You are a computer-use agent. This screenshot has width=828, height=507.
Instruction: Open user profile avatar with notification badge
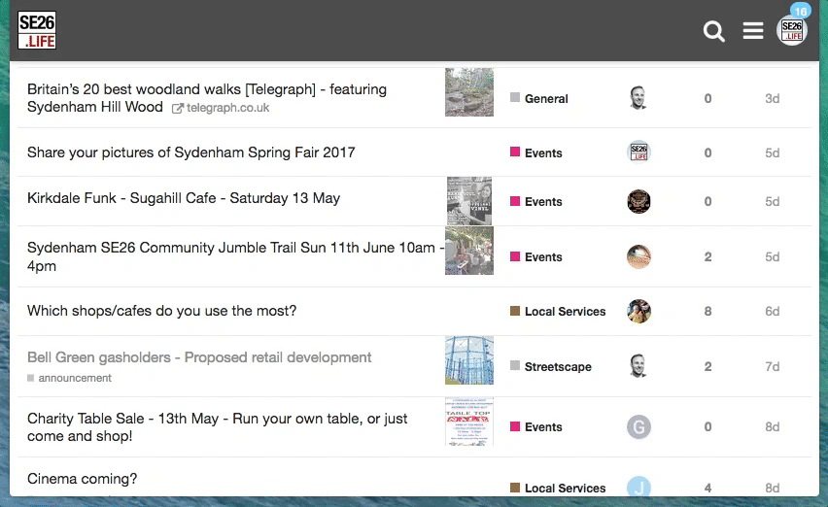(x=792, y=30)
